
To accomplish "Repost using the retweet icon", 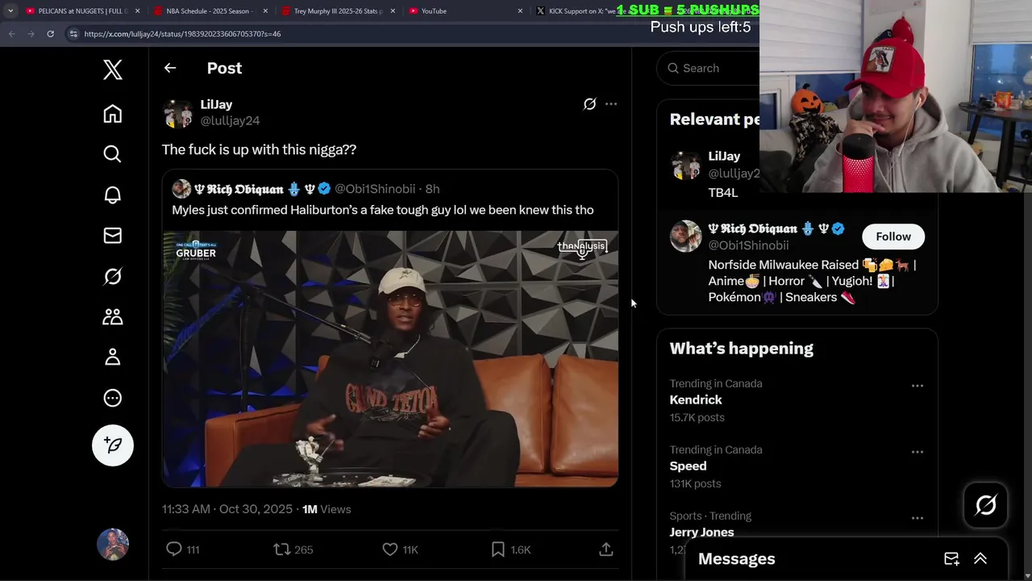I will click(281, 550).
